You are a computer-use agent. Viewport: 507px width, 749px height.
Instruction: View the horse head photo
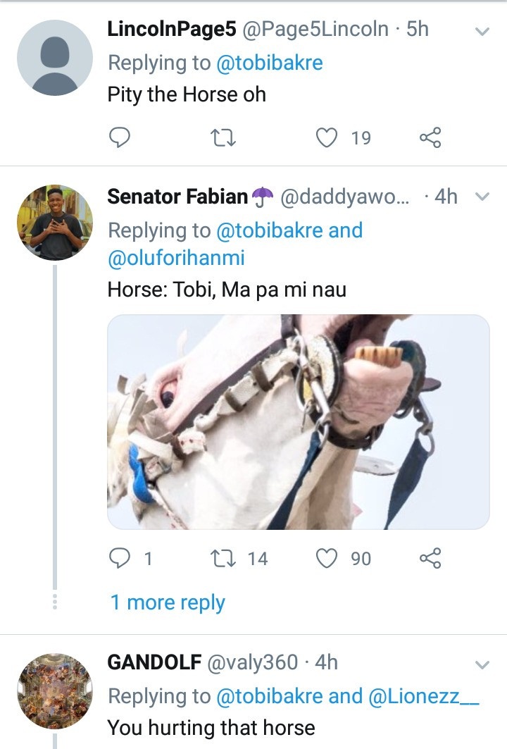[298, 422]
